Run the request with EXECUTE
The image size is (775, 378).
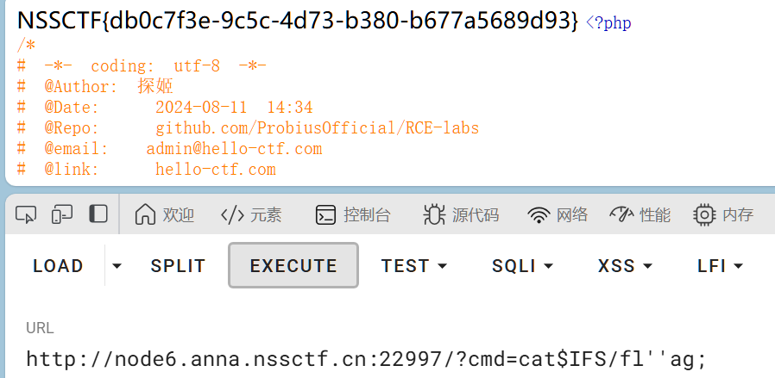coord(293,266)
